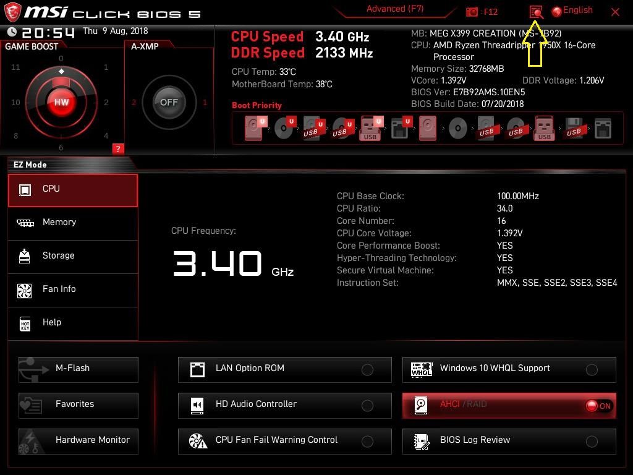Select the legacy network boot device
This screenshot has width=633, height=475.
point(603,129)
